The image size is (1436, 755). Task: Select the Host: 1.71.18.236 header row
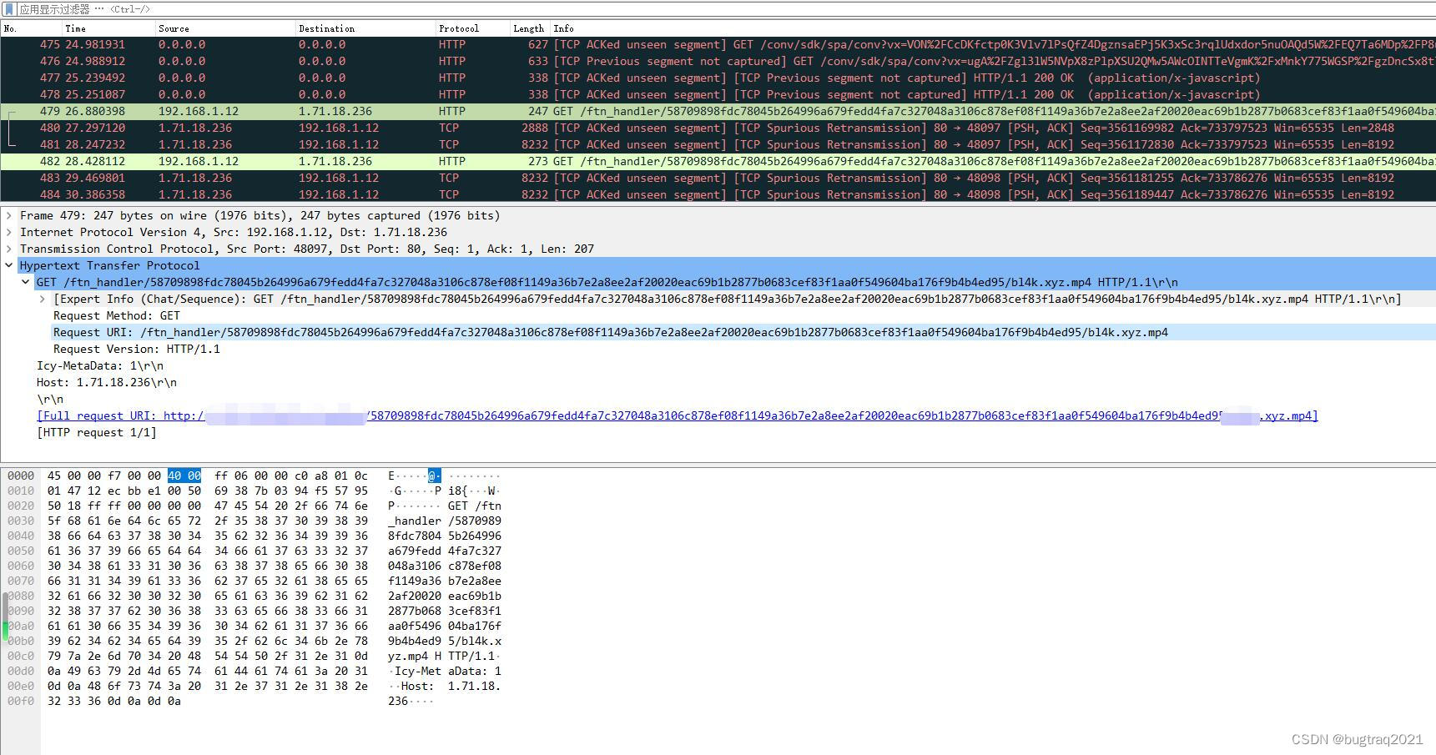point(107,382)
